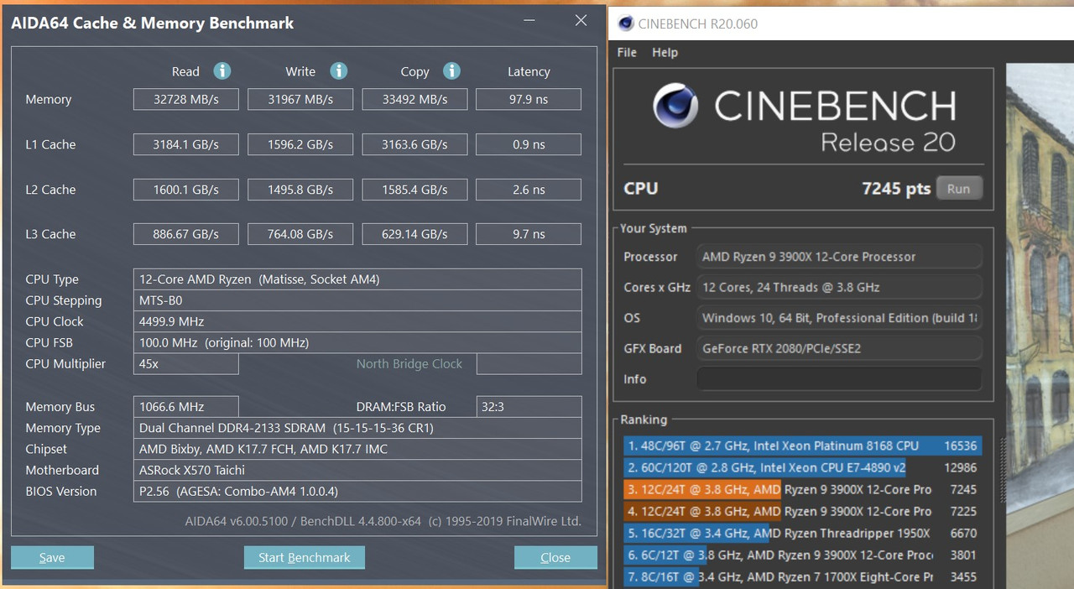The image size is (1074, 589).
Task: Click L3 Cache latency 9.7 ns
Action: [529, 234]
